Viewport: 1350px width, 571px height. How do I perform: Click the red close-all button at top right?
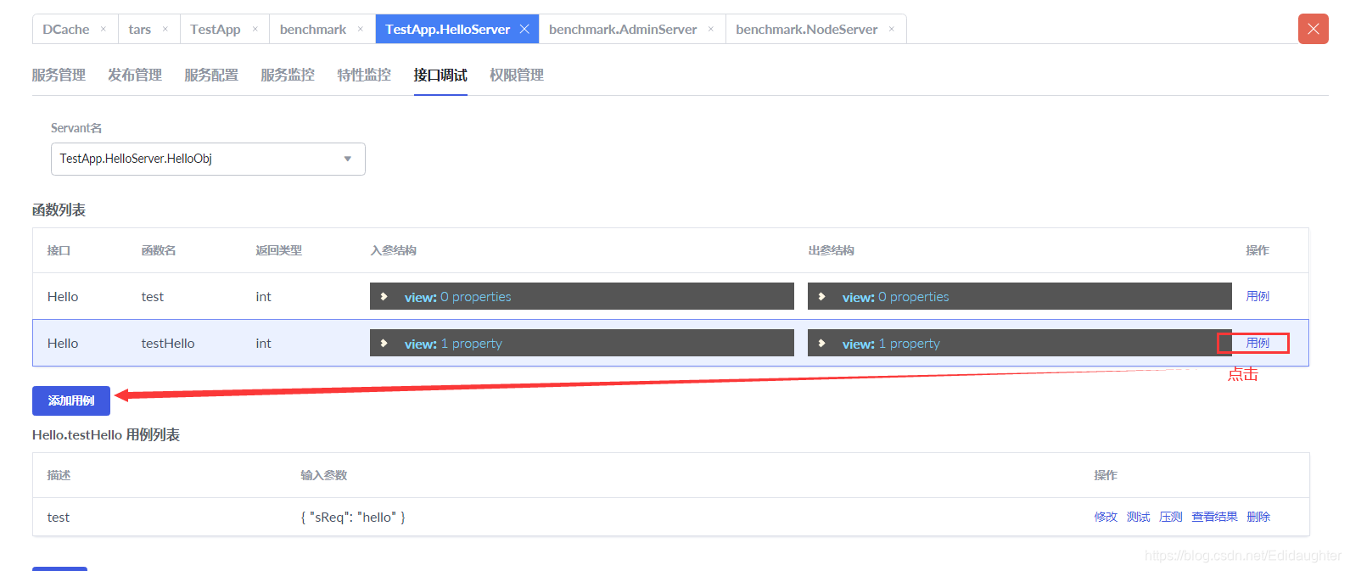tap(1314, 29)
